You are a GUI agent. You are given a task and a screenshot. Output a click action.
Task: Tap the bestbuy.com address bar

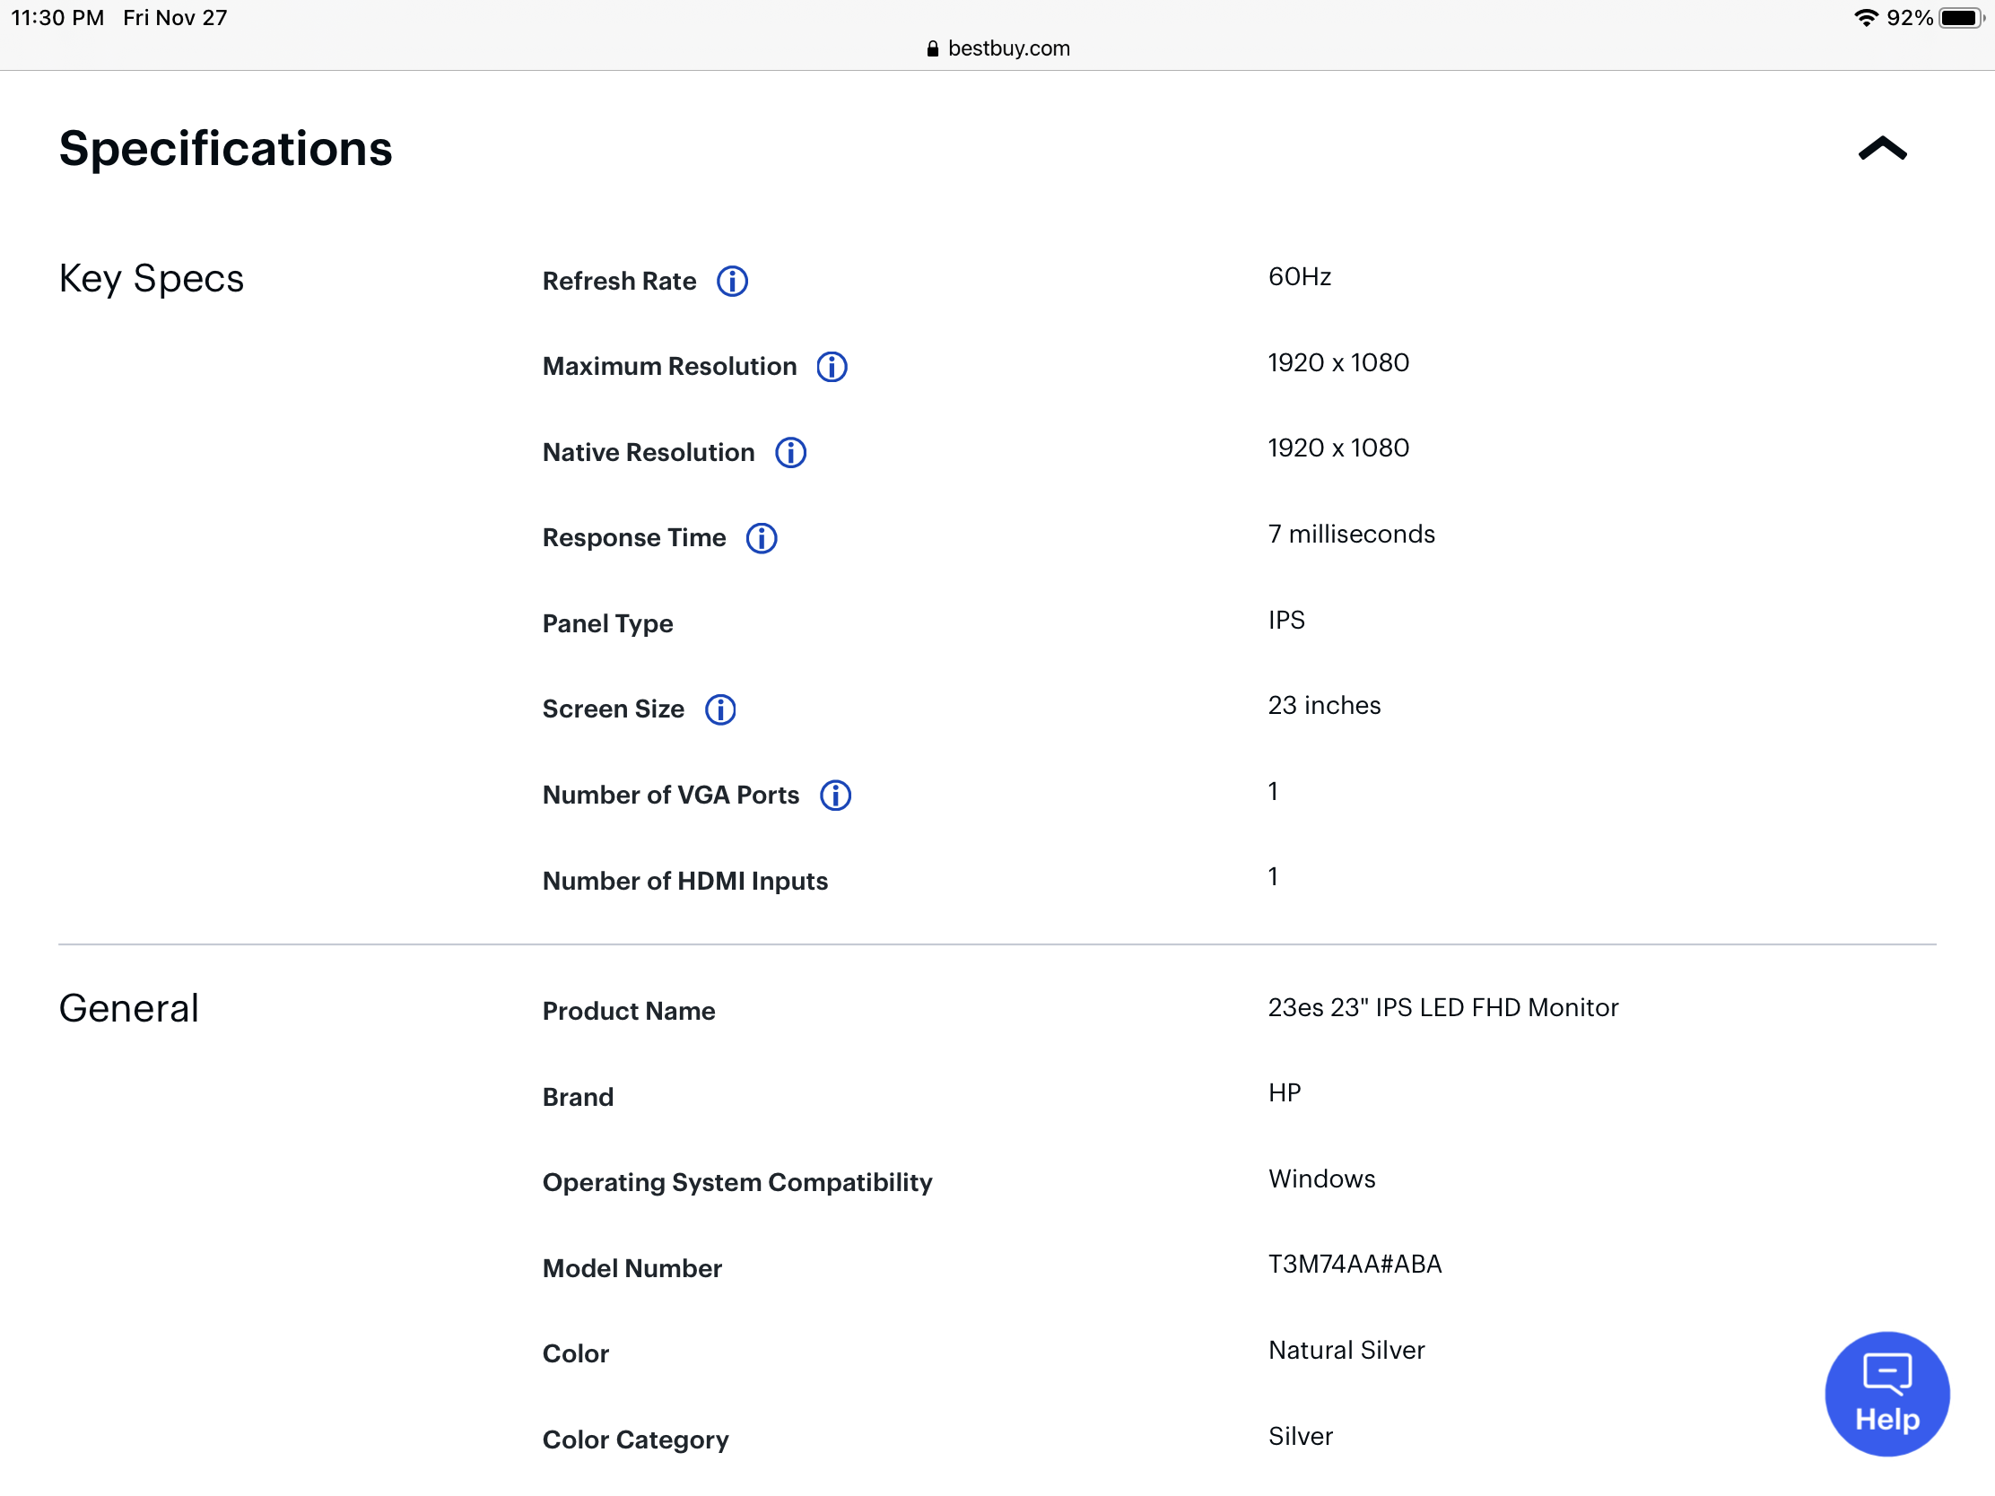[1008, 48]
